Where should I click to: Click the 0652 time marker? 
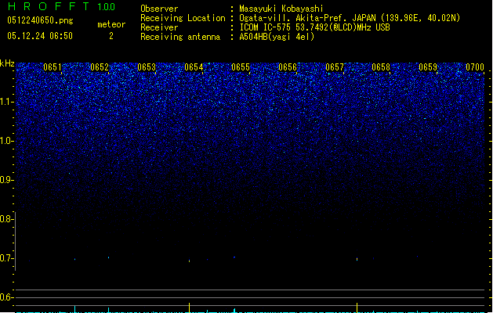tap(100, 67)
